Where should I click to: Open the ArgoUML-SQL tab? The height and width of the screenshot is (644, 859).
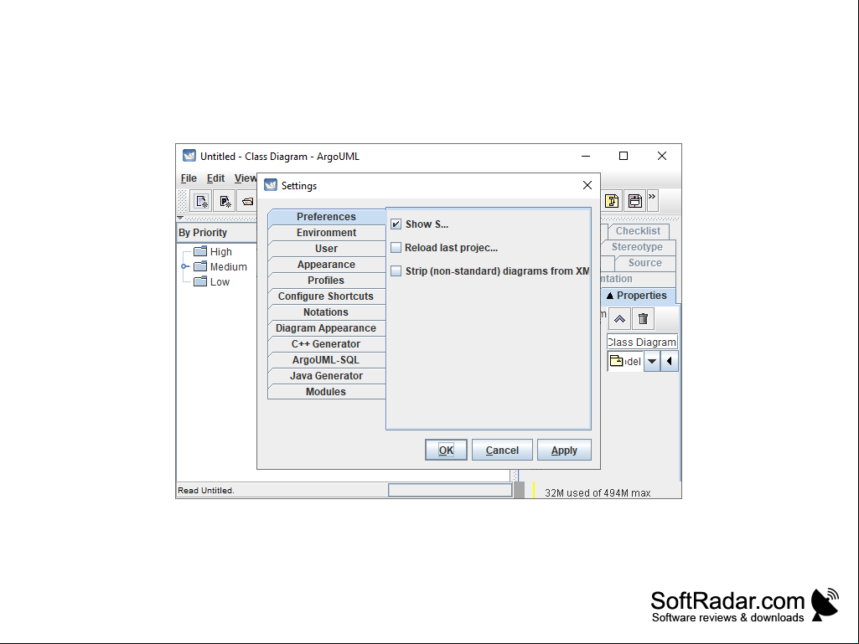[327, 360]
